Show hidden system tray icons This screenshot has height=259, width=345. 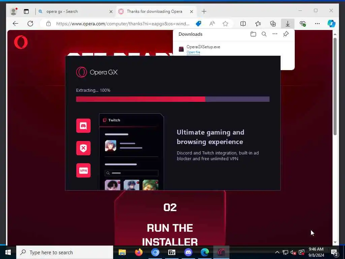[x=277, y=252]
